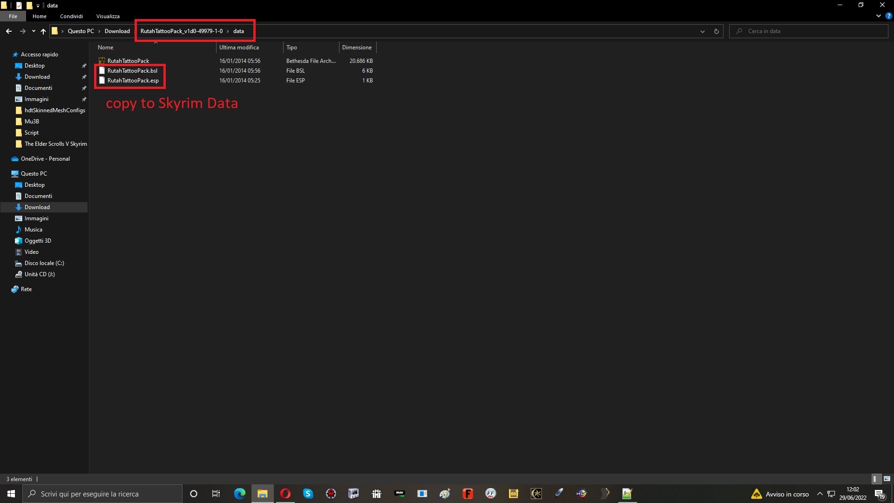This screenshot has width=894, height=503.
Task: Open Disco locale (C:) drive
Action: (x=44, y=263)
